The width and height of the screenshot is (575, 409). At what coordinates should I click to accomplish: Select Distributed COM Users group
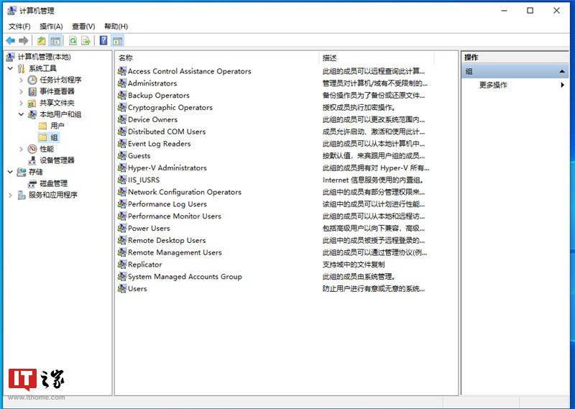click(167, 132)
